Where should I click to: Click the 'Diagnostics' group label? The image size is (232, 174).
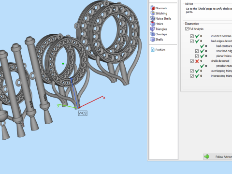tap(192, 24)
